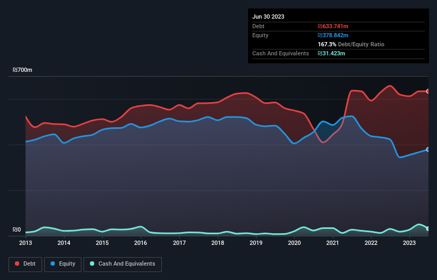Click the ₪31.423m cash value in tooltip

[x=332, y=53]
